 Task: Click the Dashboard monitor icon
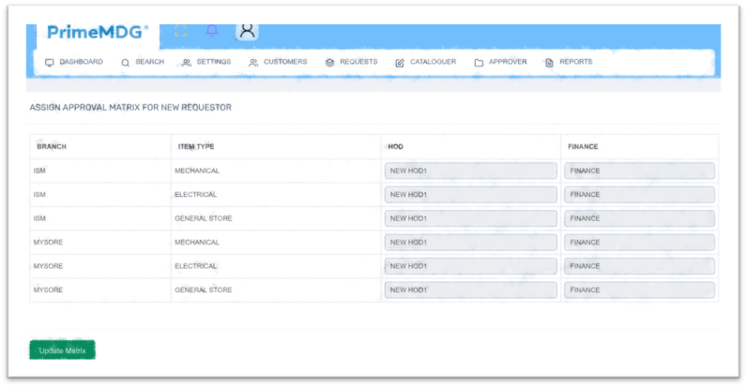(50, 63)
